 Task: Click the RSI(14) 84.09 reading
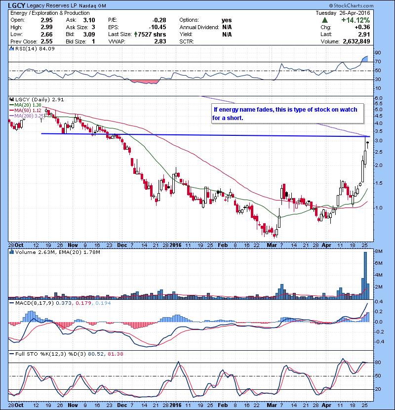pyautogui.click(x=35, y=48)
